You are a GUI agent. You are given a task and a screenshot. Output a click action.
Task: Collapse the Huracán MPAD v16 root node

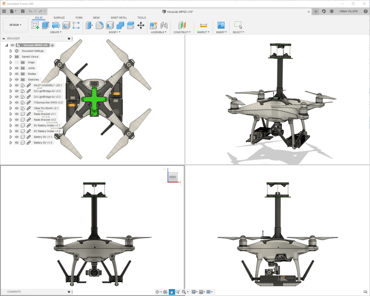6,45
